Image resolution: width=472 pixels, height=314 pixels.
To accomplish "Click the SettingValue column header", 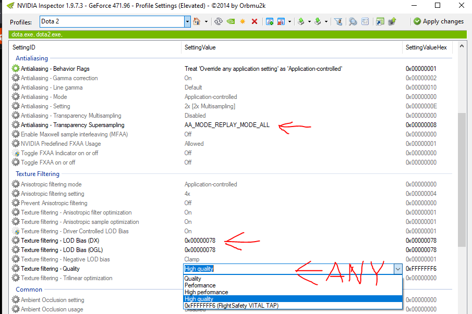I will coord(292,47).
